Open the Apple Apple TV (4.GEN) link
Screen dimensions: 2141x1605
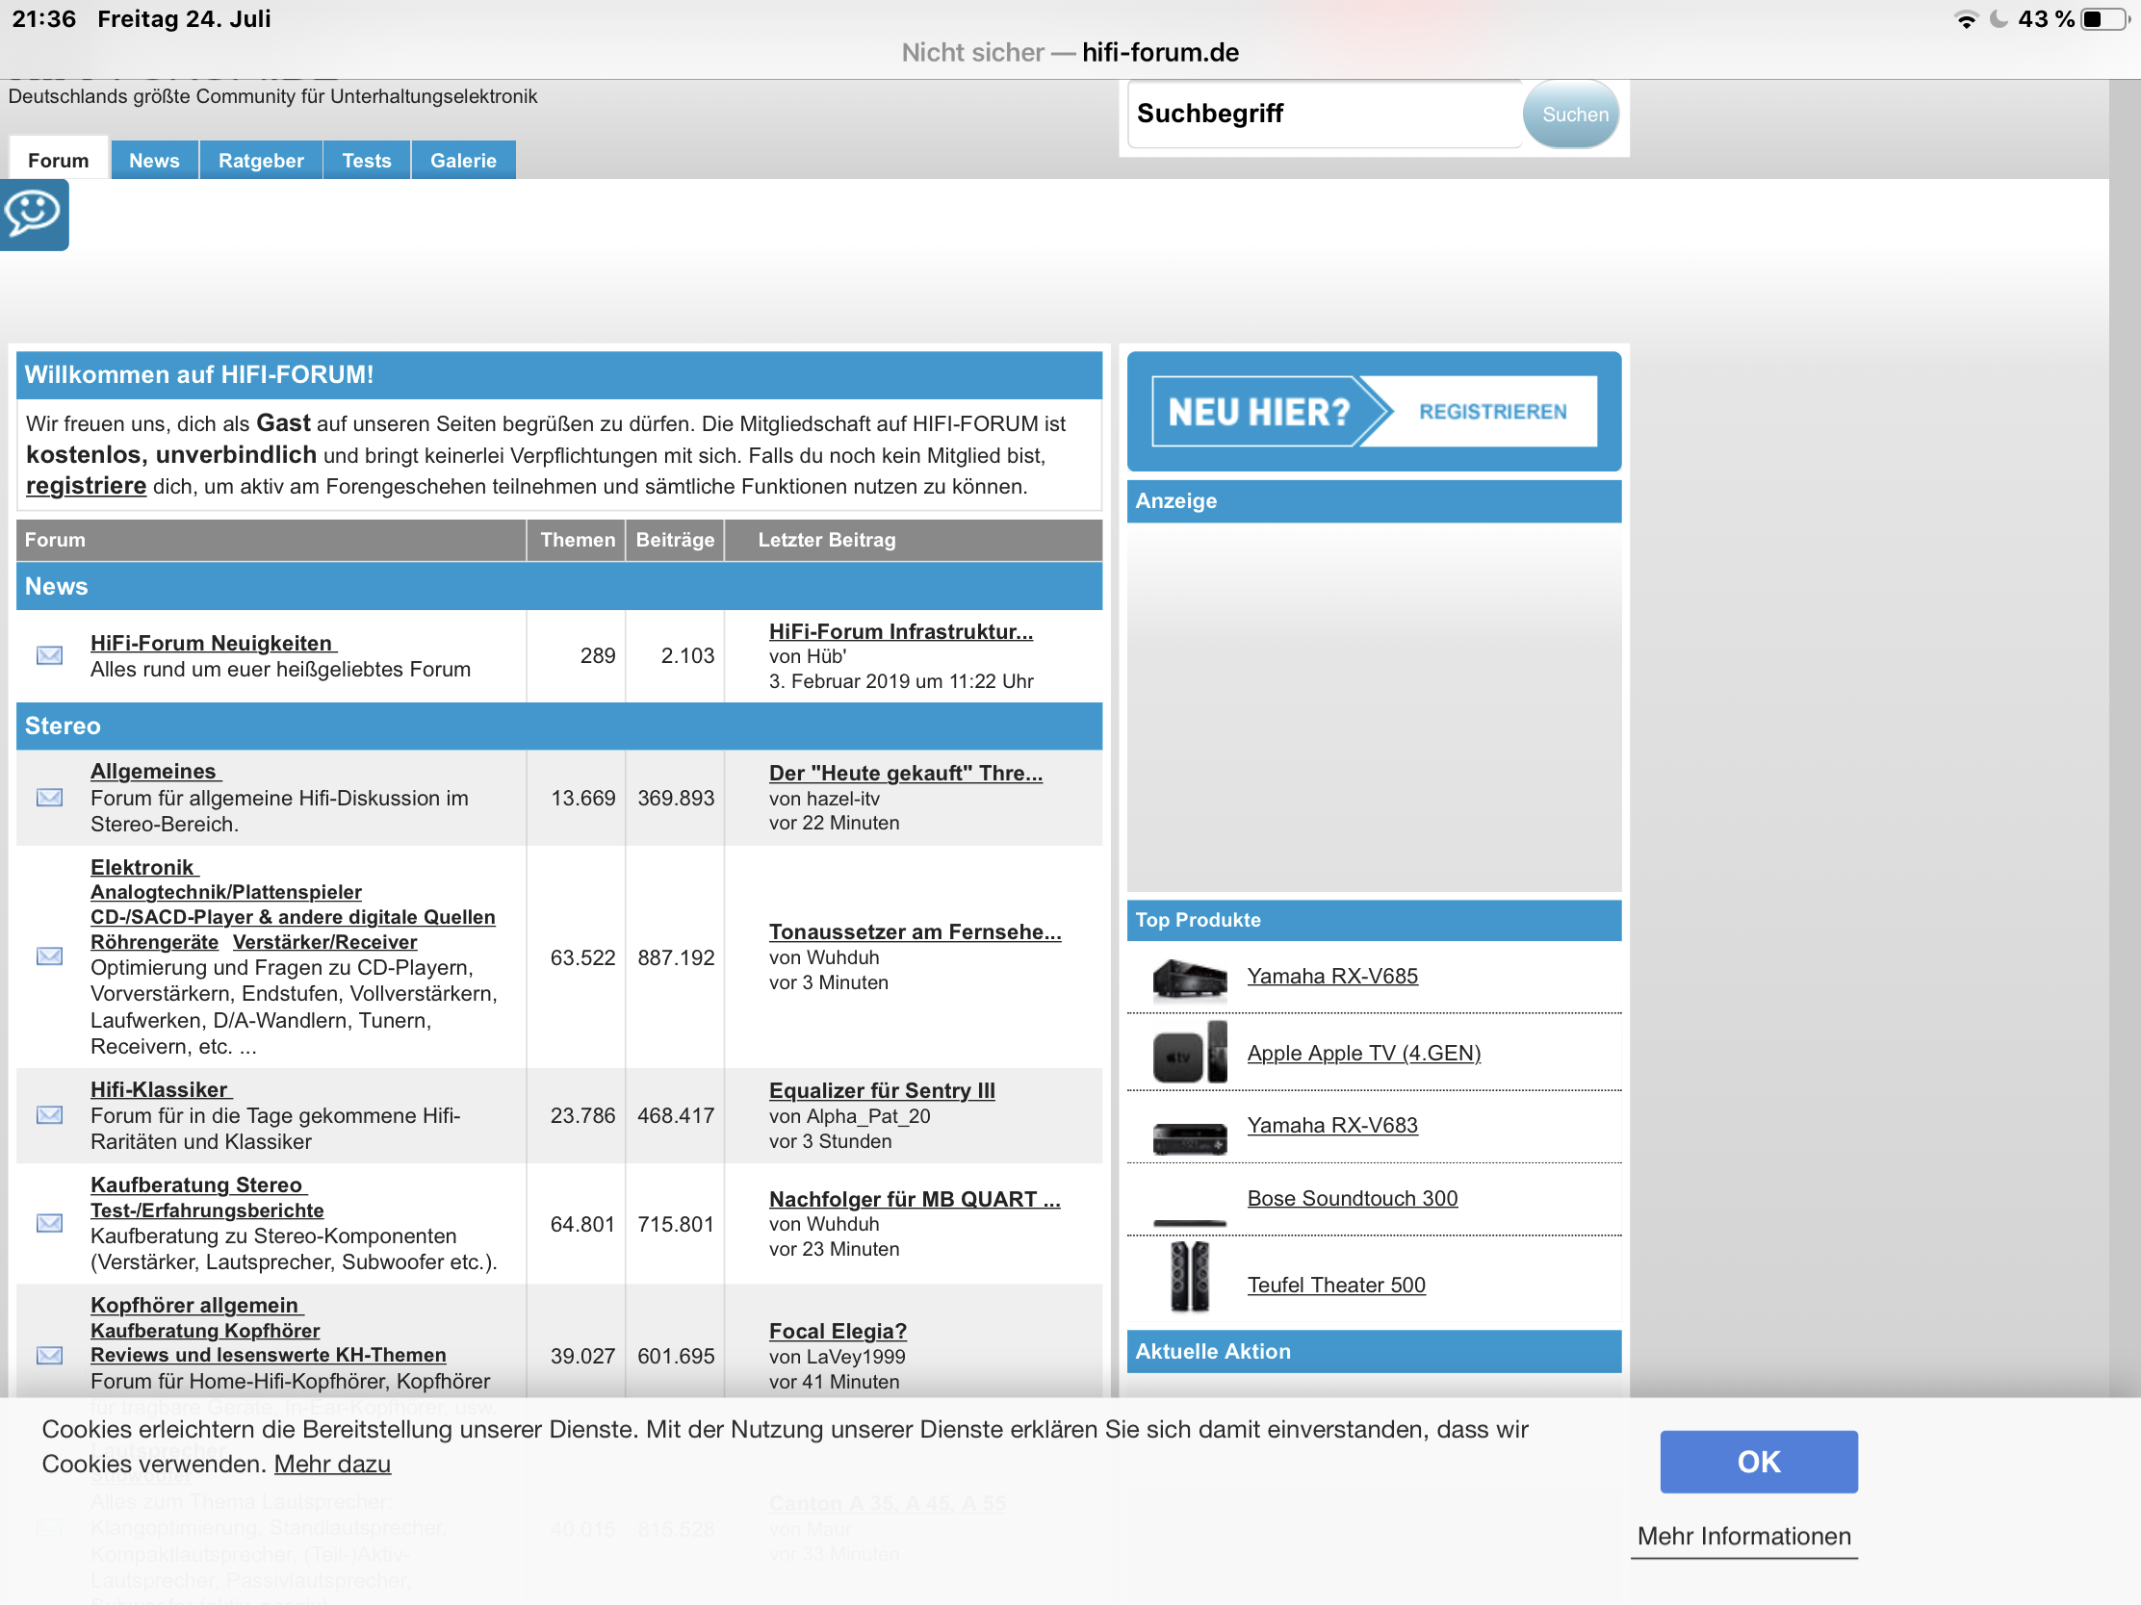[1364, 1053]
